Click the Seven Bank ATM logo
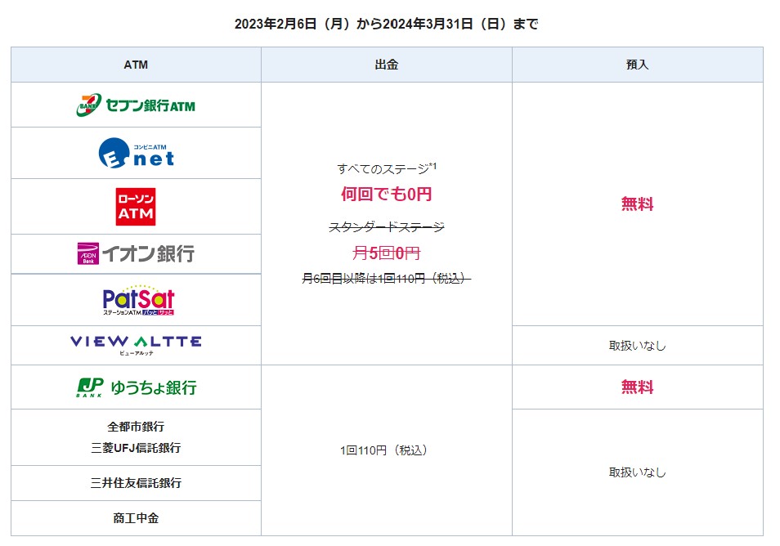 (136, 105)
